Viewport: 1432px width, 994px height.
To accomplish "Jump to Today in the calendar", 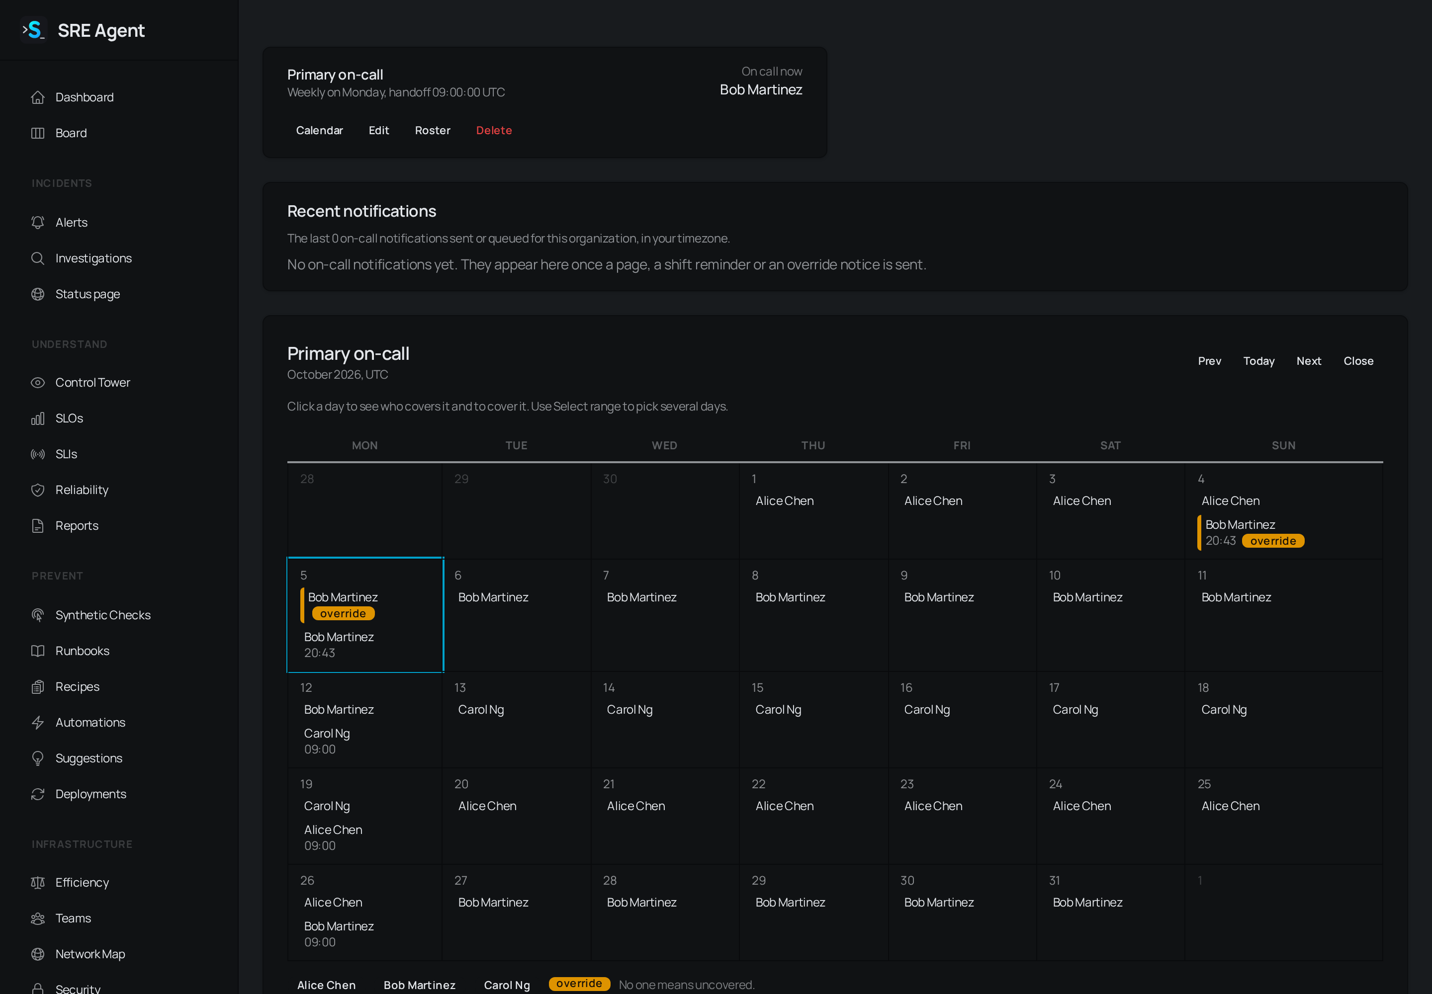I will coord(1259,361).
